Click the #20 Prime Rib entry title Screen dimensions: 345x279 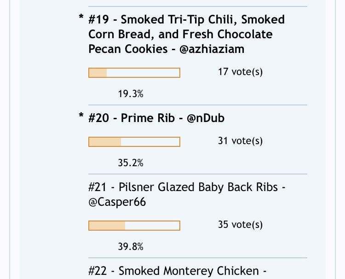coord(156,118)
